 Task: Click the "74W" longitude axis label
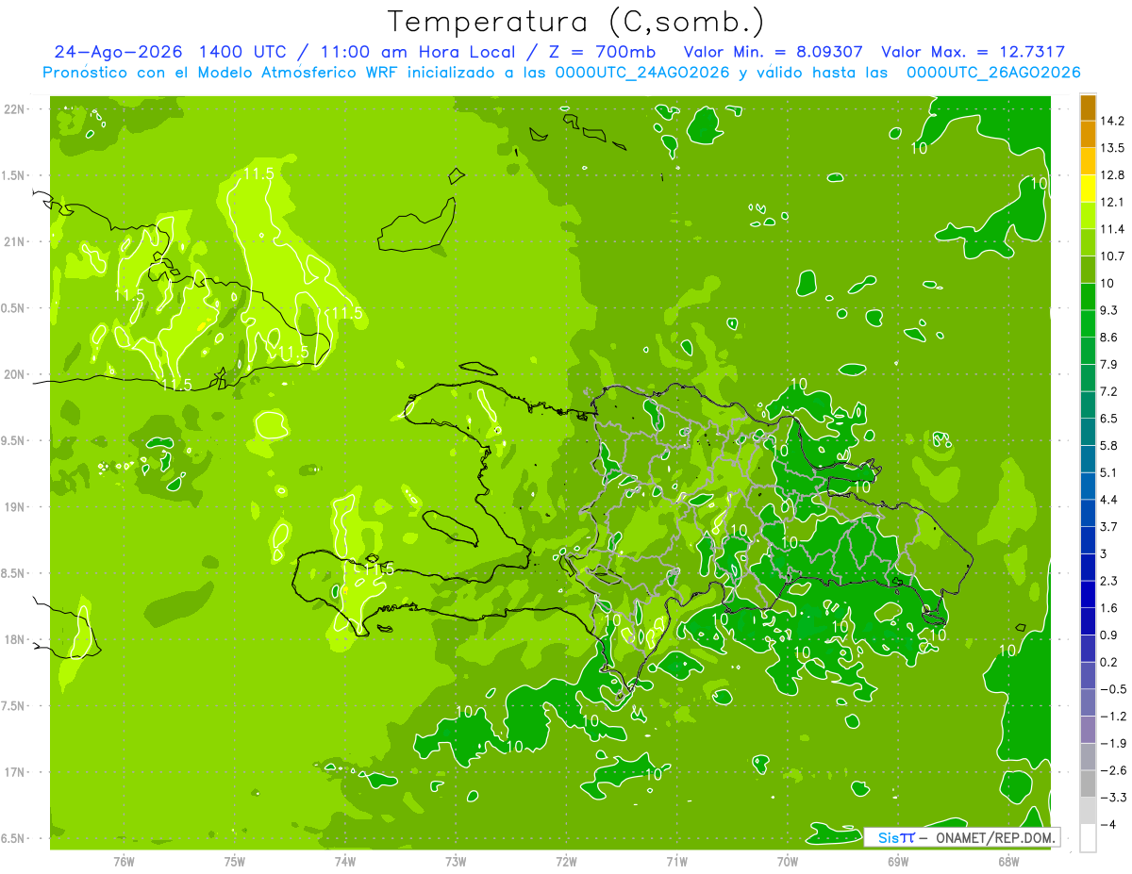[344, 862]
